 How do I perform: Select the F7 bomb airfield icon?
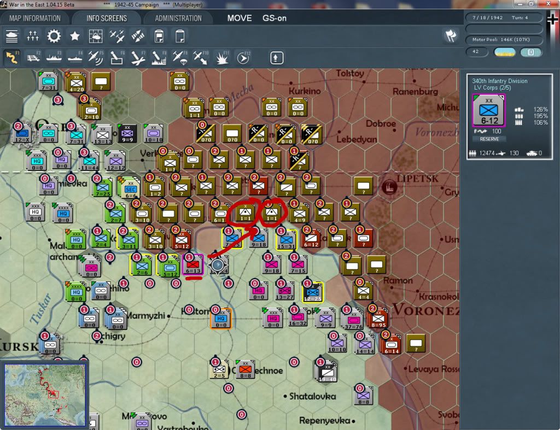138,57
